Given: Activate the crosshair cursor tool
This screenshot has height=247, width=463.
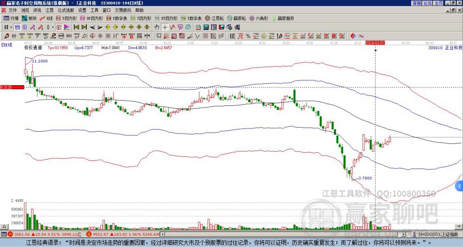Looking at the screenshot, I should tap(165, 27).
